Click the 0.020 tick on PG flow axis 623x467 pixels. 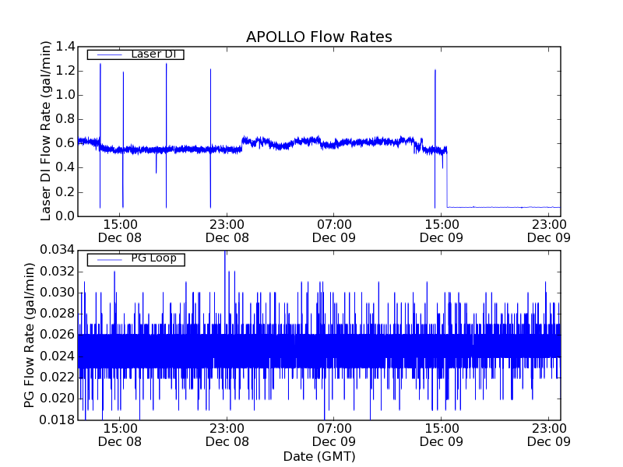click(57, 399)
